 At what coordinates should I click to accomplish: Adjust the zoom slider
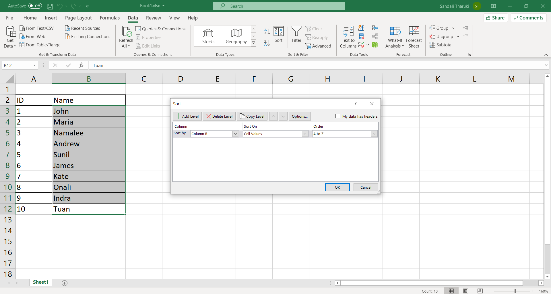pos(515,291)
